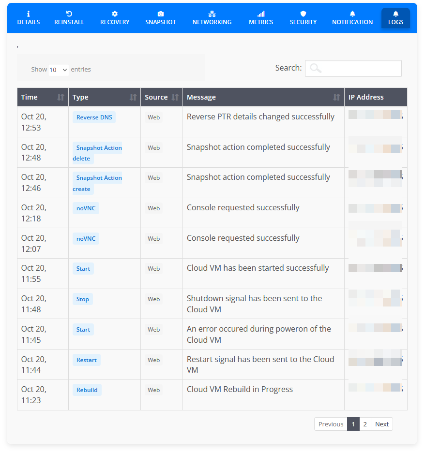Screen dimensions: 425x452
Task: Toggle sorting on the Message column
Action: tap(337, 97)
